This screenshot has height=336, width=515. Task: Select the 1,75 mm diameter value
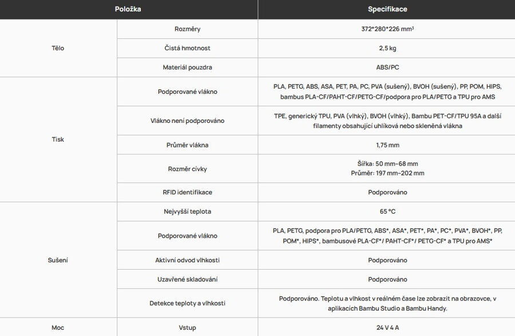[x=387, y=145]
